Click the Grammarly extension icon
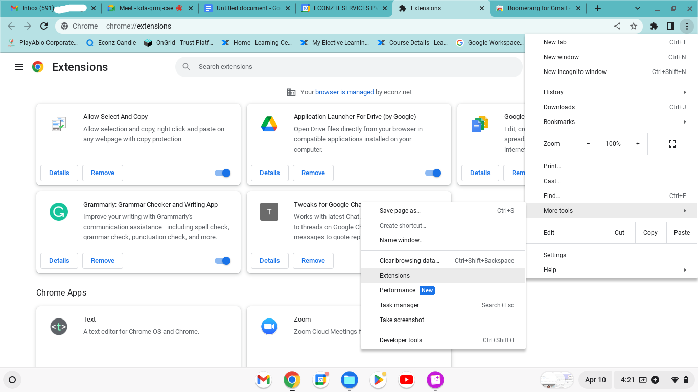The width and height of the screenshot is (698, 392). [59, 212]
